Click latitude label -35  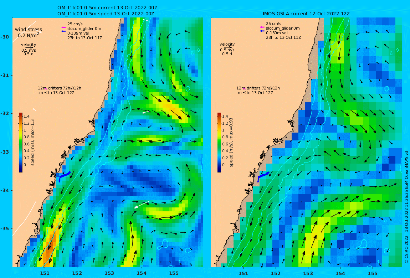tap(4, 228)
